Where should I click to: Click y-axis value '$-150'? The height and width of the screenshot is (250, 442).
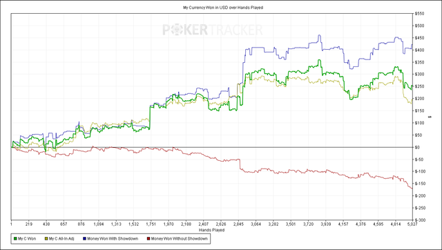coord(420,184)
